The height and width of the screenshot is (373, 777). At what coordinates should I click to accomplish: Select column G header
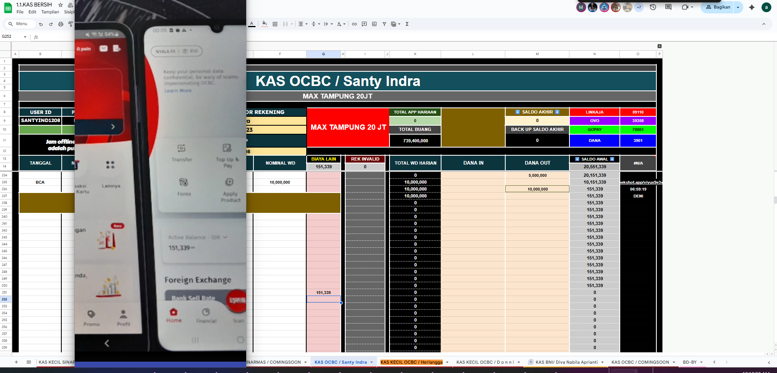(323, 54)
